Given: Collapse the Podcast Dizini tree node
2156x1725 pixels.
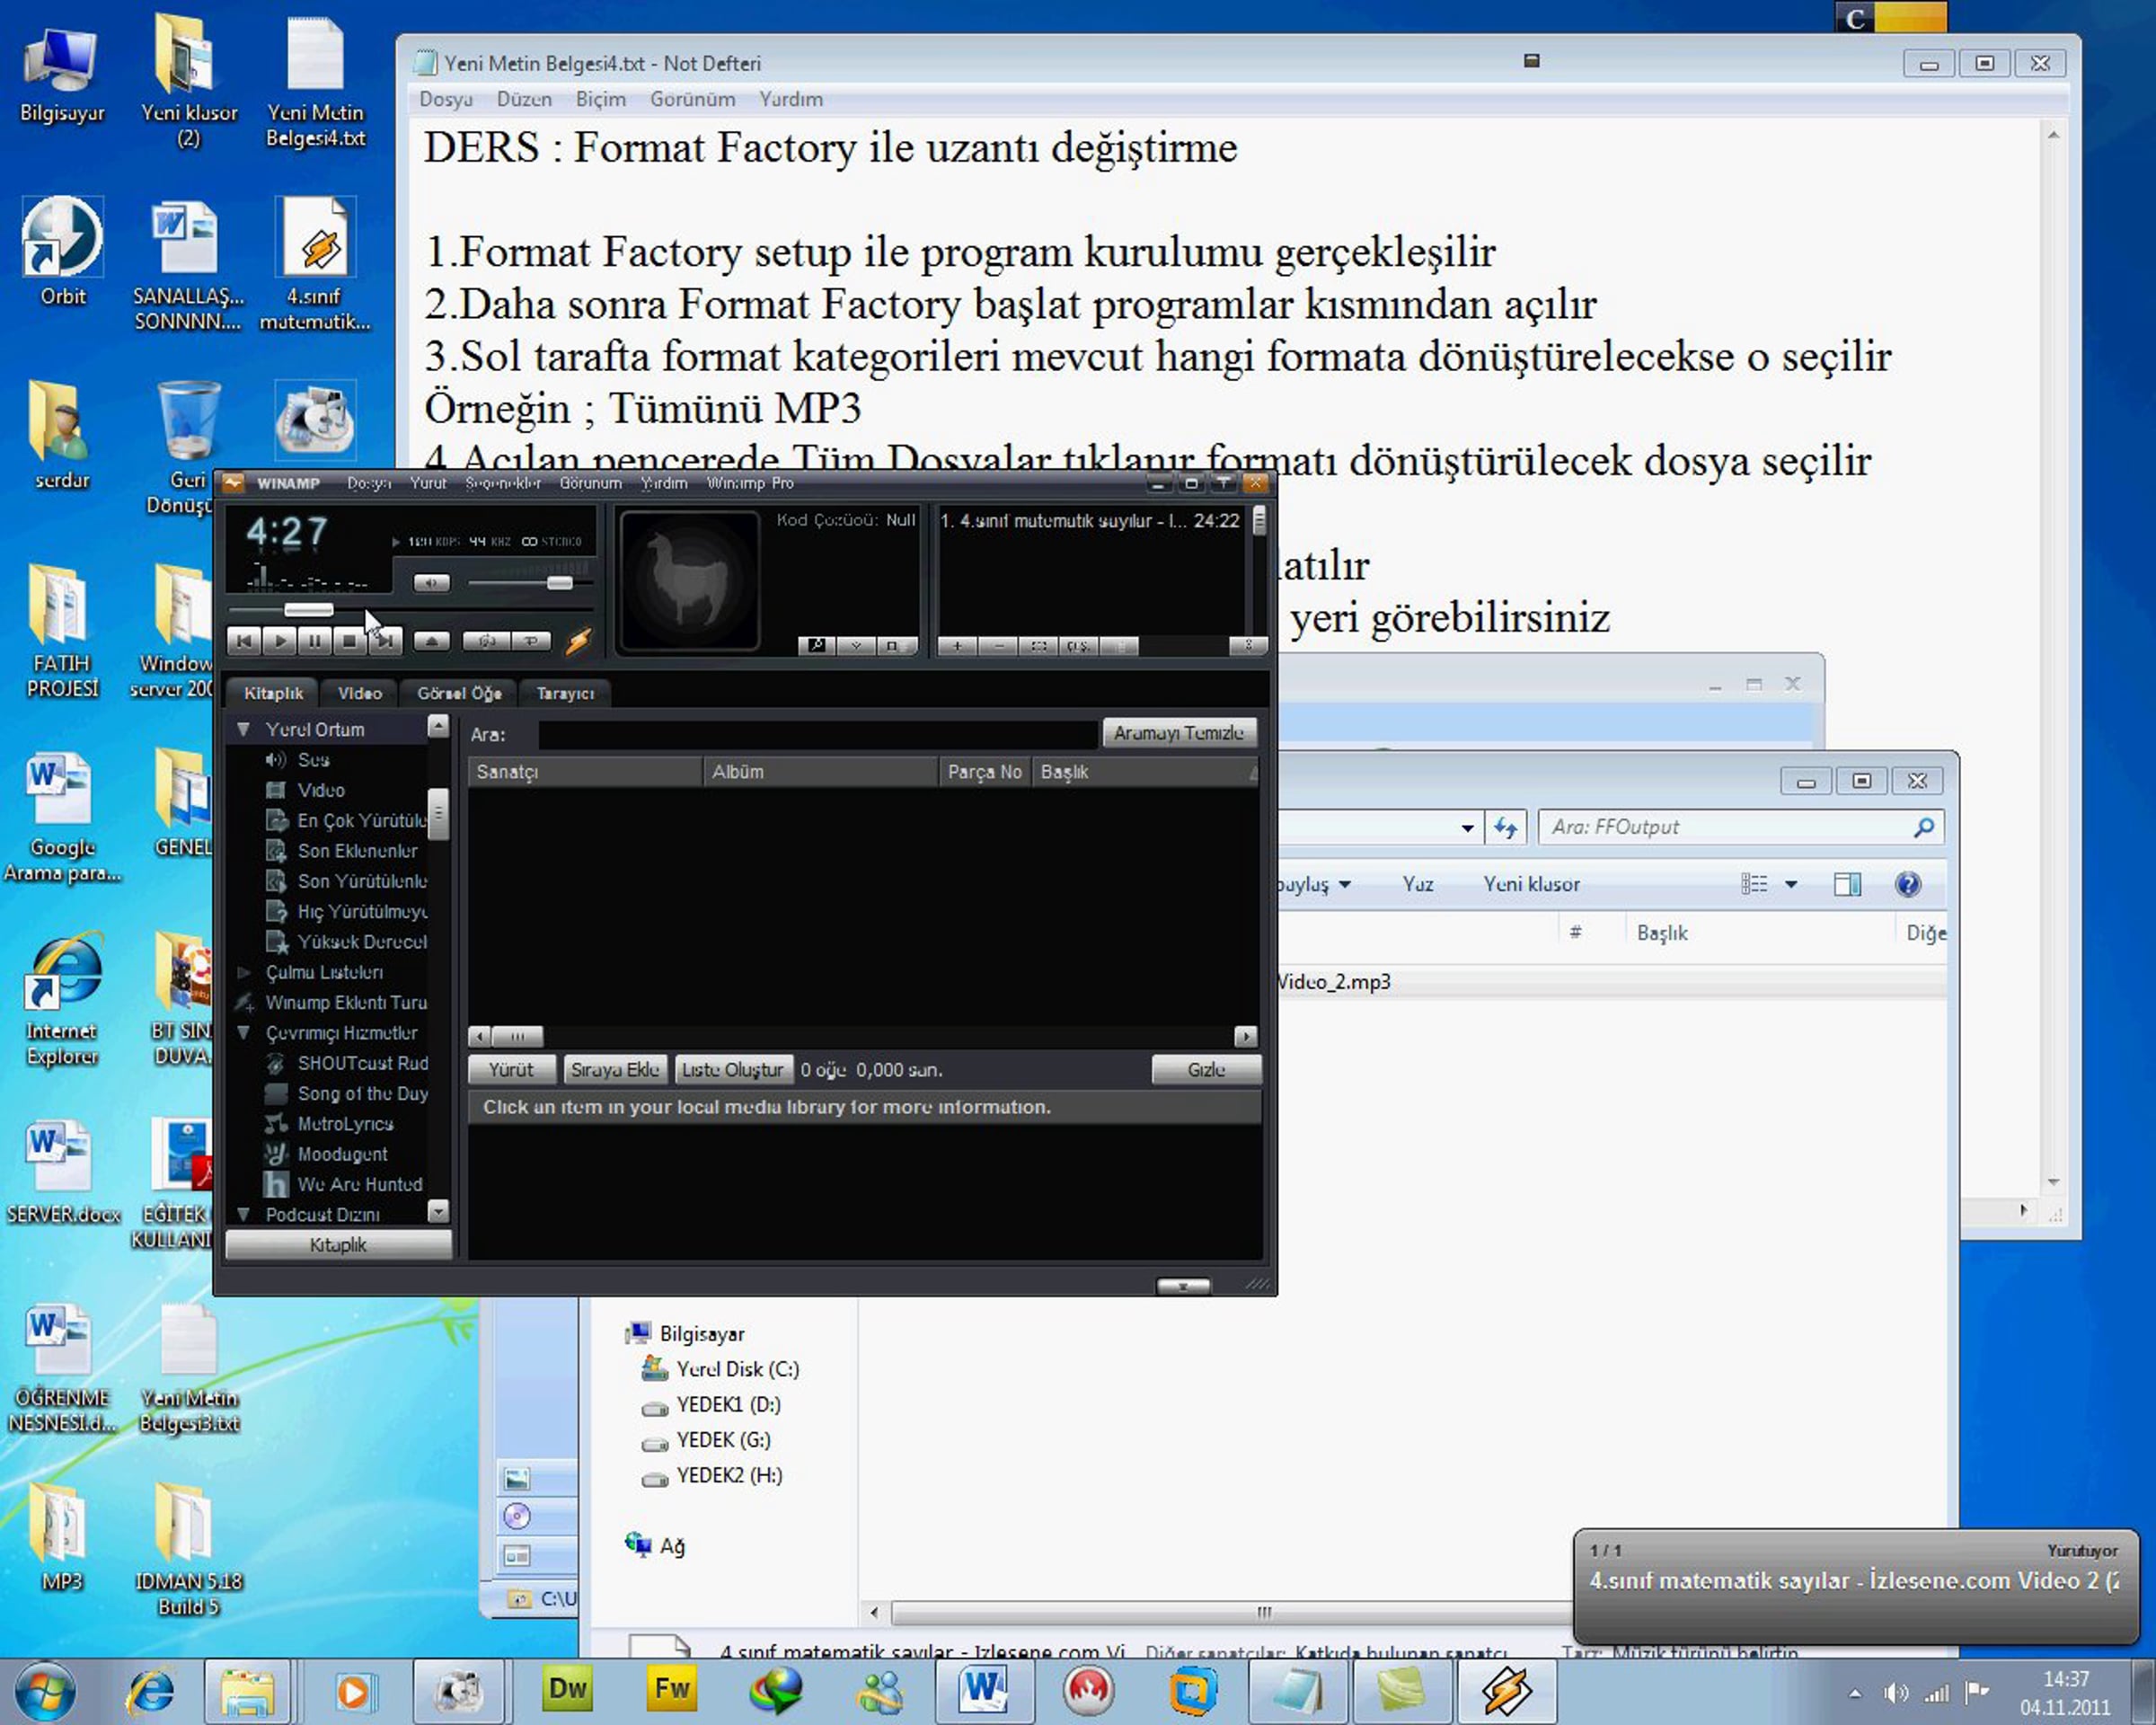Looking at the screenshot, I should point(243,1214).
